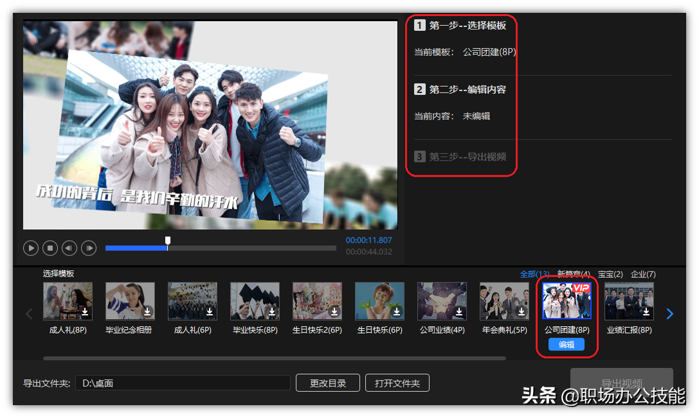Switch to the 企业(7) category tab
The image size is (699, 418).
pyautogui.click(x=643, y=274)
